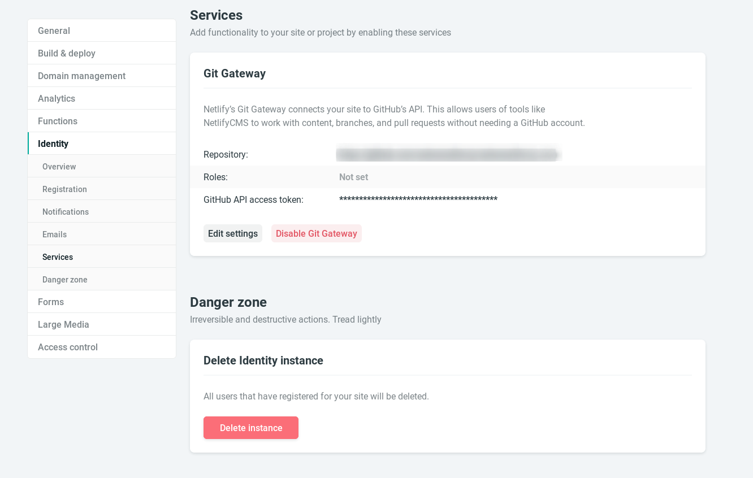Click 'All users that have registered' warning text
Image resolution: width=753 pixels, height=478 pixels.
[x=316, y=396]
